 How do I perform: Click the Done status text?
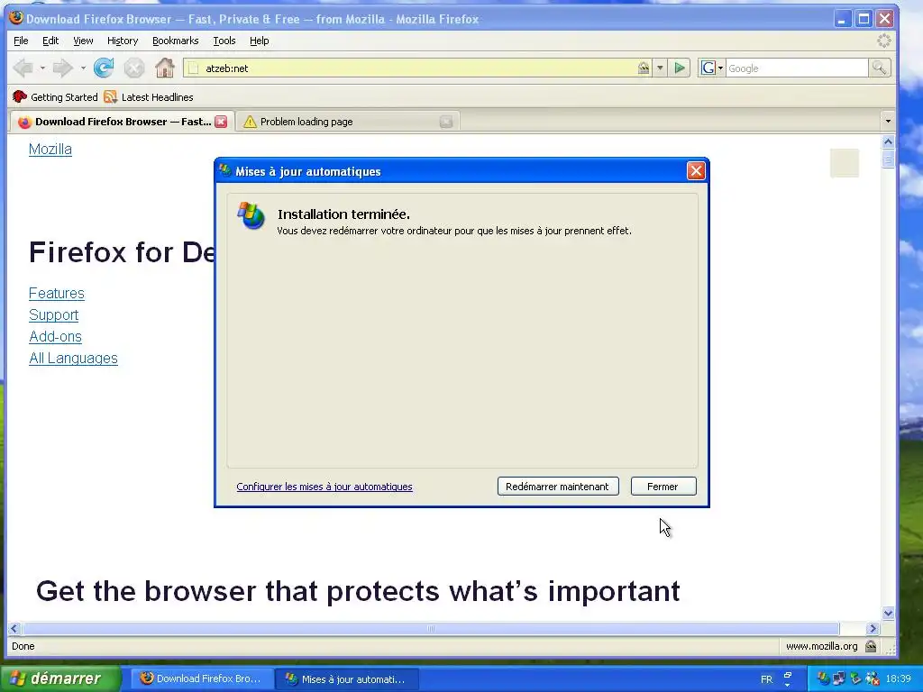coord(23,646)
